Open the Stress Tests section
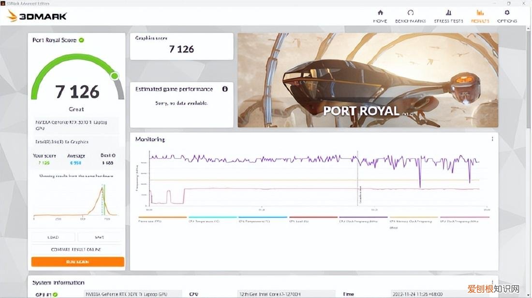 (448, 16)
